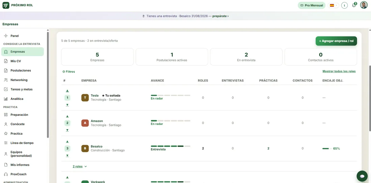Open the notifications bell
The width and height of the screenshot is (371, 183).
(354, 5)
